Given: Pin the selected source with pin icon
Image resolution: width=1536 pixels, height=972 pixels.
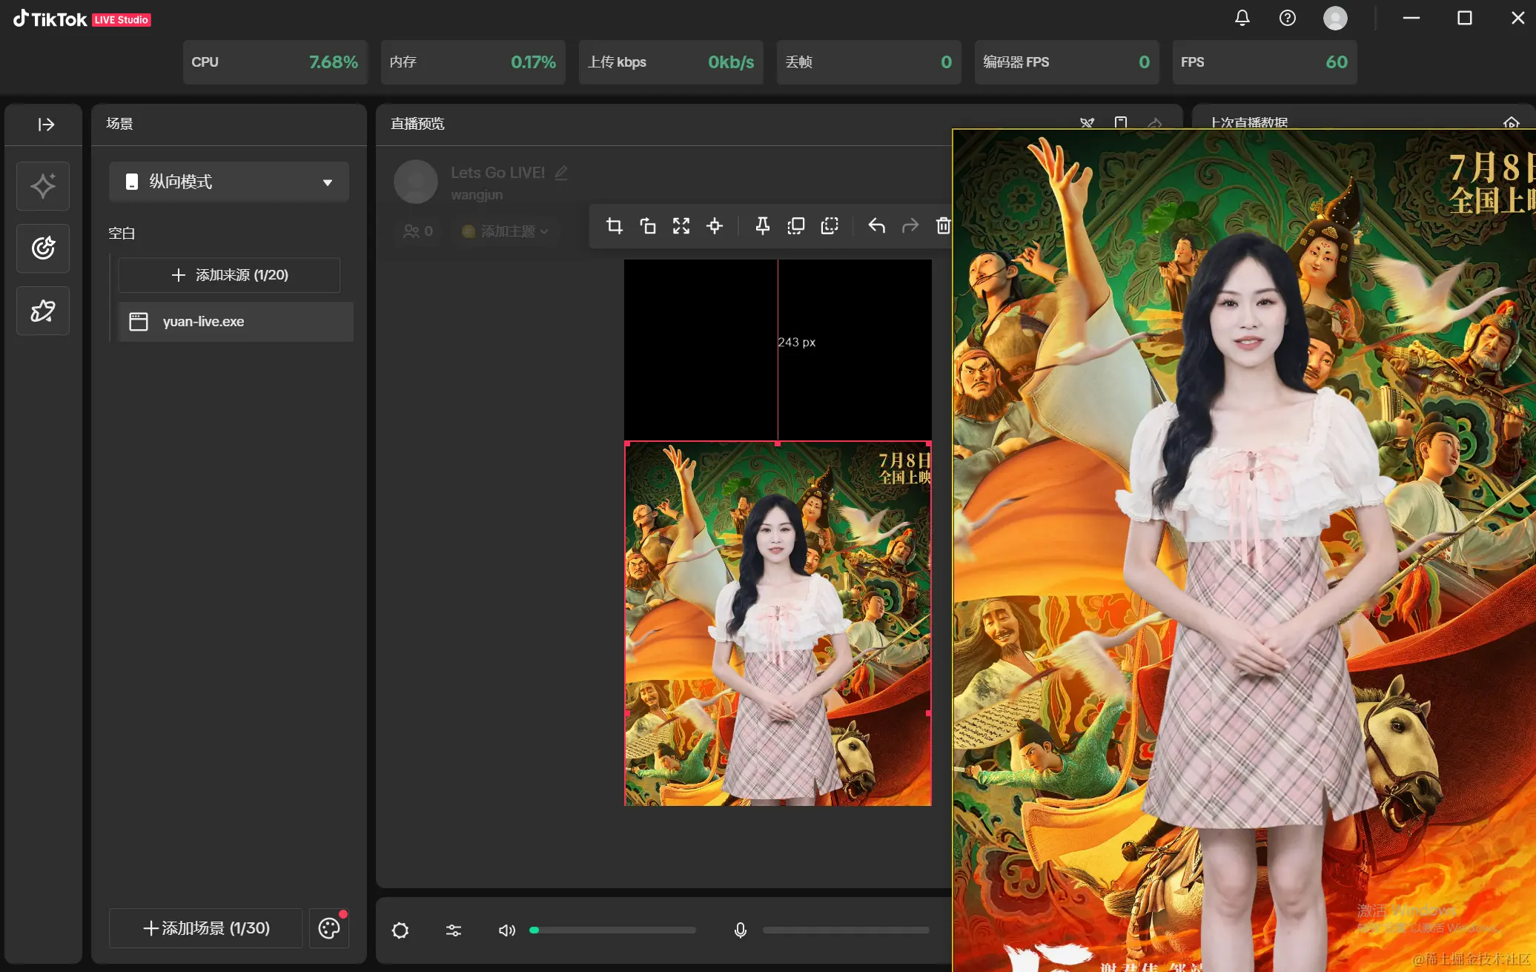Looking at the screenshot, I should 762,225.
